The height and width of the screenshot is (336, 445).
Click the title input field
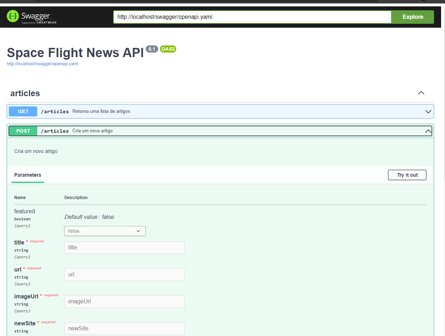pos(124,248)
